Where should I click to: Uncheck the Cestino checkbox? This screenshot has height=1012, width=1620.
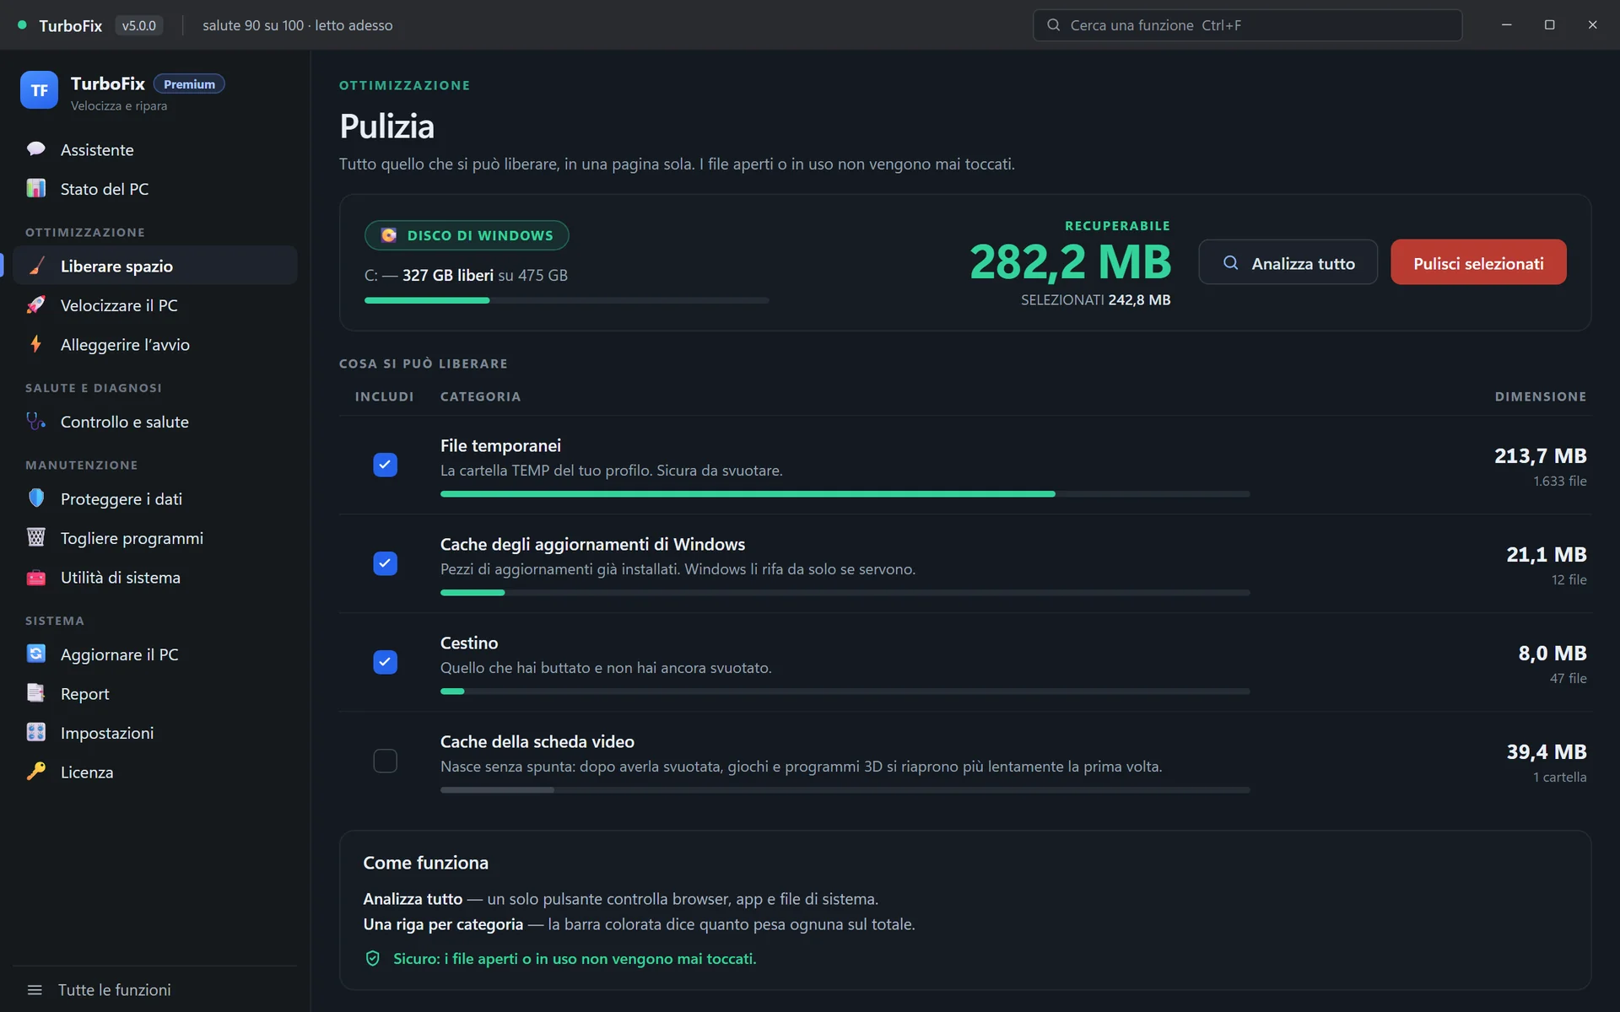(386, 662)
